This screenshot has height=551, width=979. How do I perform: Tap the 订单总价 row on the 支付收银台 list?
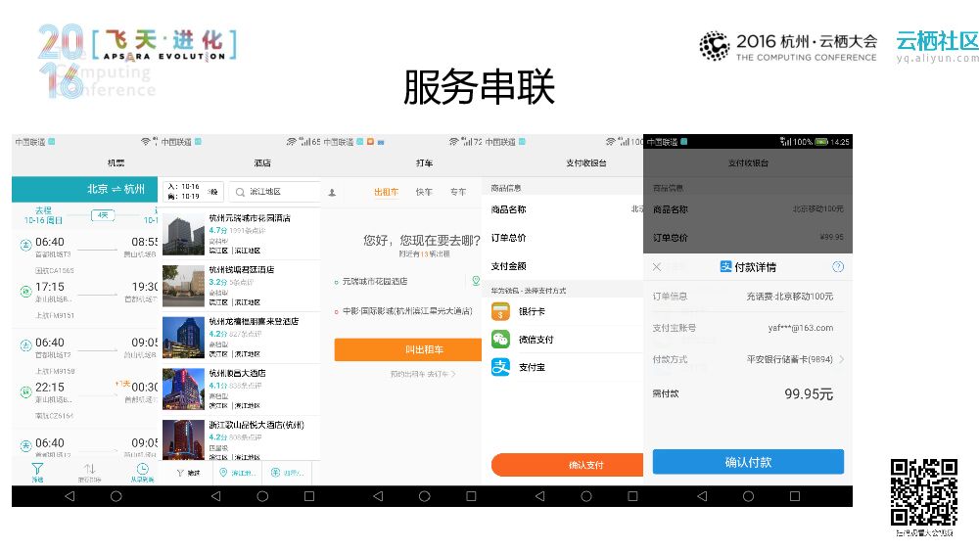562,238
